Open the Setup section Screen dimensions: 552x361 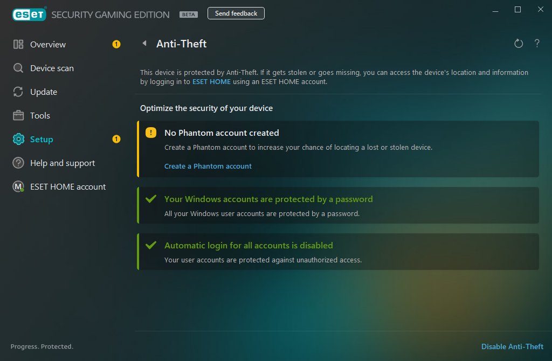coord(42,140)
